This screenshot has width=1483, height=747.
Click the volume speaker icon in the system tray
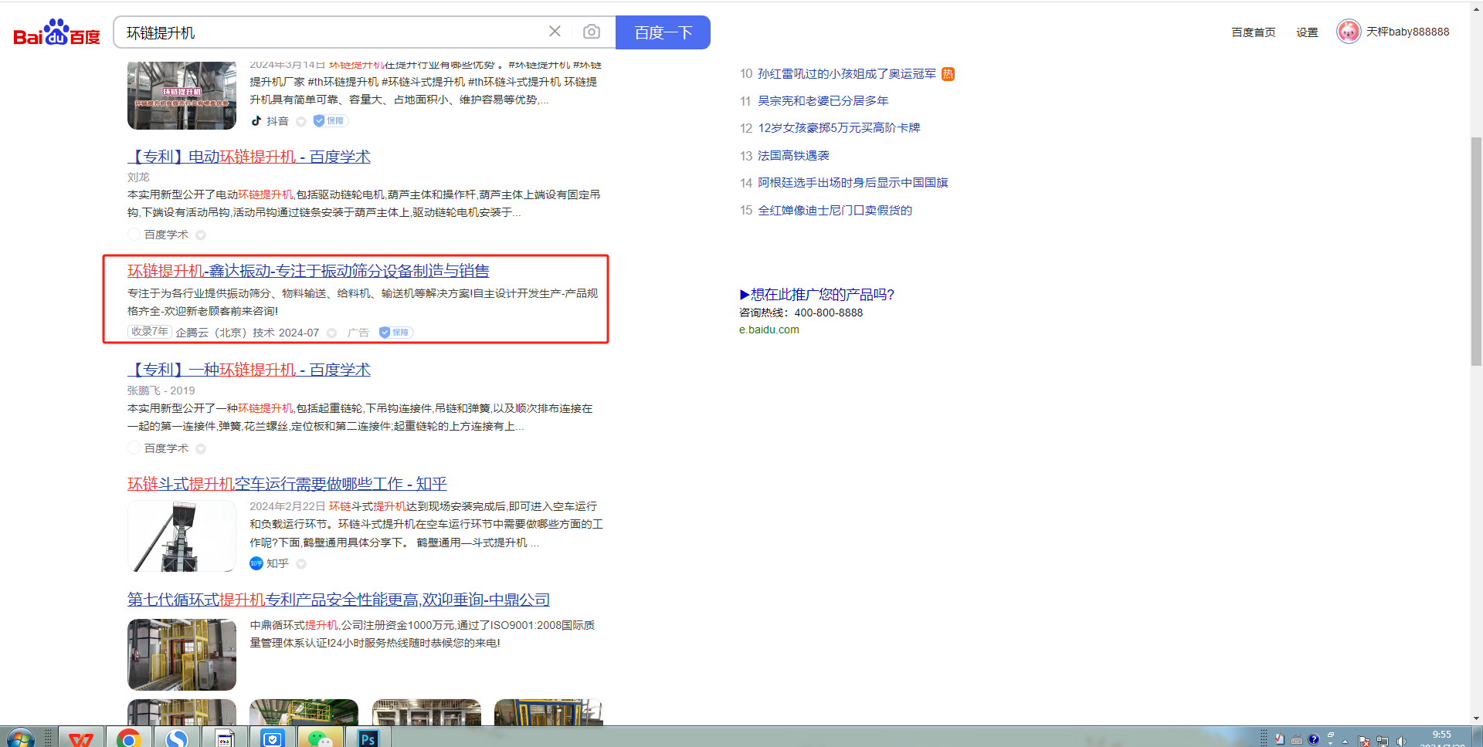pos(1401,741)
